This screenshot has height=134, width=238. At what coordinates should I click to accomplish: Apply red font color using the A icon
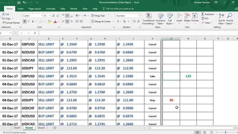click(55, 22)
